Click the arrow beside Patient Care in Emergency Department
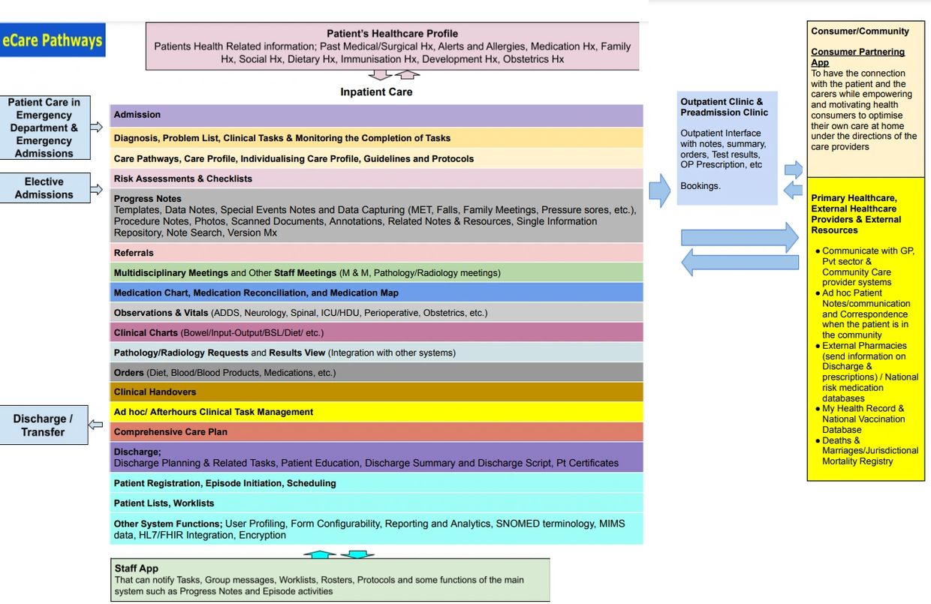Viewport: 931px width, 604px height. coord(96,128)
